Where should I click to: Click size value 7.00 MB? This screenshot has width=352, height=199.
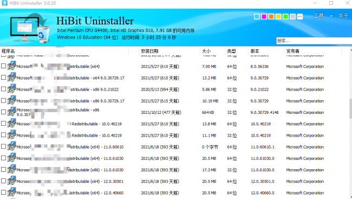(x=209, y=67)
